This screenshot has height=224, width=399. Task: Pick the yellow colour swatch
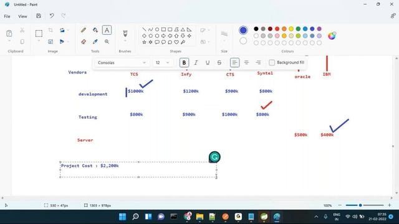click(291, 29)
